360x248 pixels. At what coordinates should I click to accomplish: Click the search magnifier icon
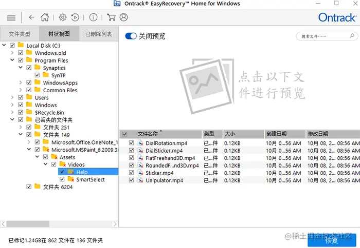click(x=352, y=36)
